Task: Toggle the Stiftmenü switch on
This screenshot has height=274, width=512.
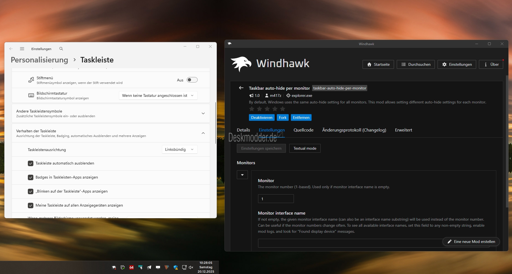Action: coord(192,80)
